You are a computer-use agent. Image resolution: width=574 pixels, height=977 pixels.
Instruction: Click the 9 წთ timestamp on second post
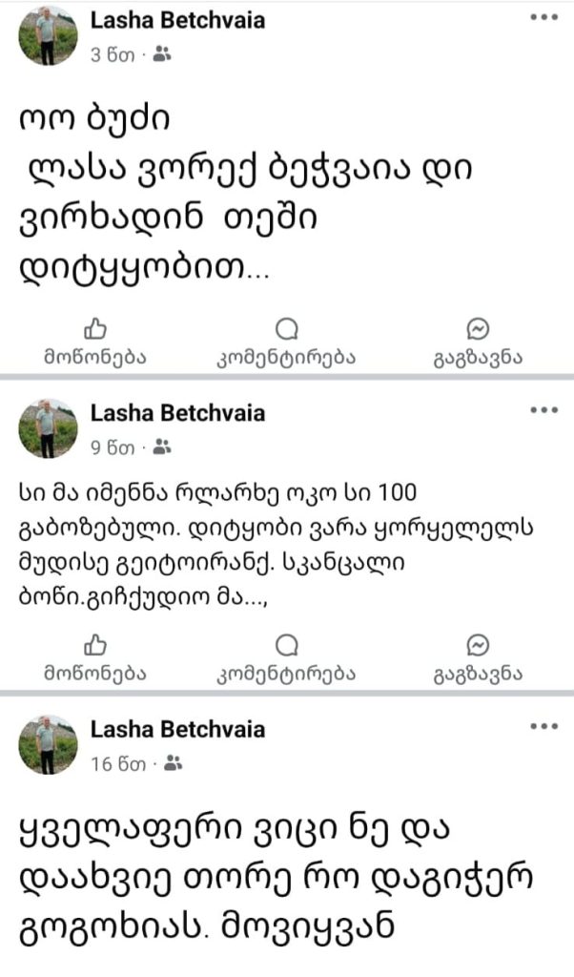coord(113,447)
